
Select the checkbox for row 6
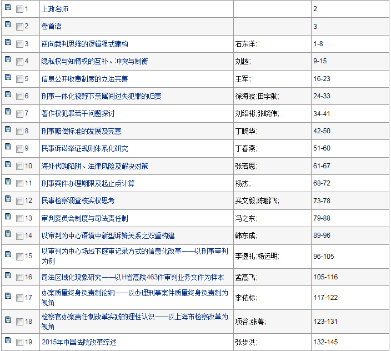point(19,96)
